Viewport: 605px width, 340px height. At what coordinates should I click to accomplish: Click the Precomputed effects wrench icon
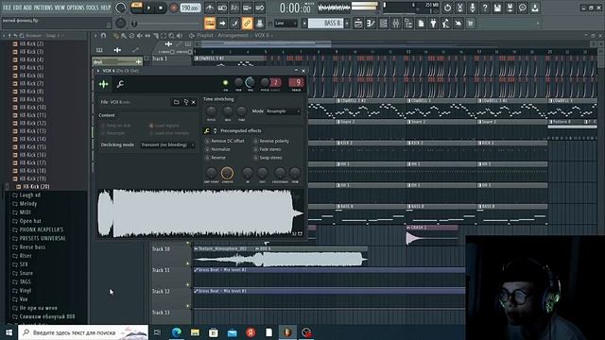coord(207,131)
